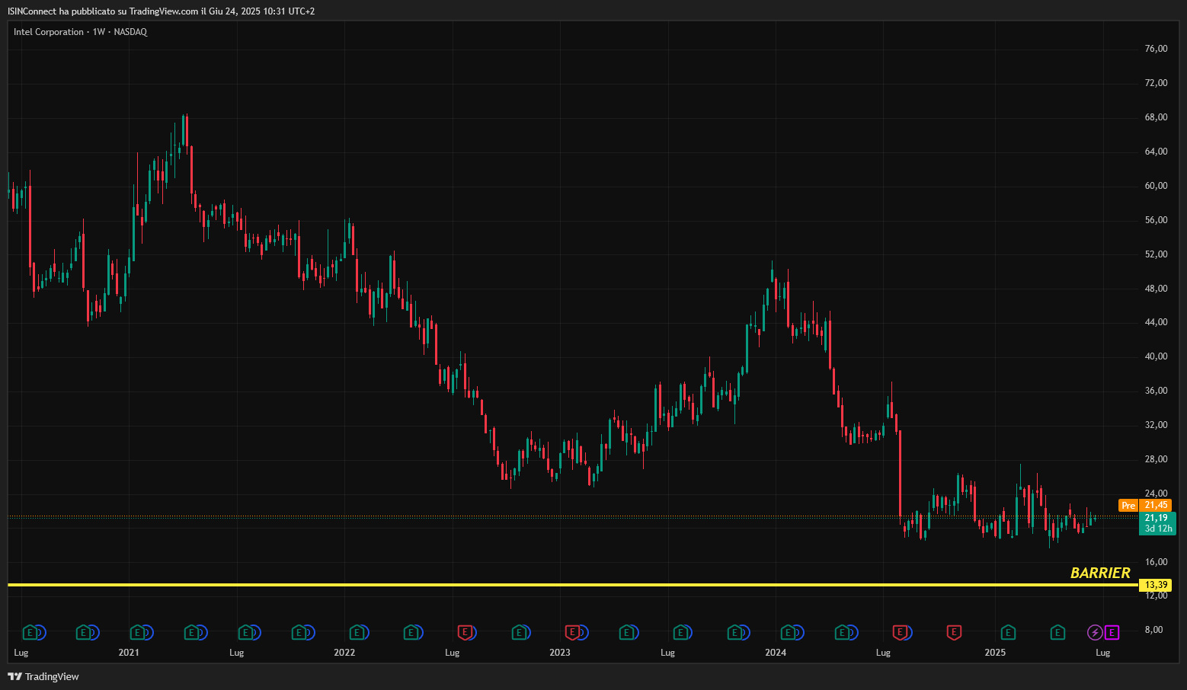Select the earnings icon midway between 2024 and Lug 2024
1187x690 pixels.
(x=843, y=632)
